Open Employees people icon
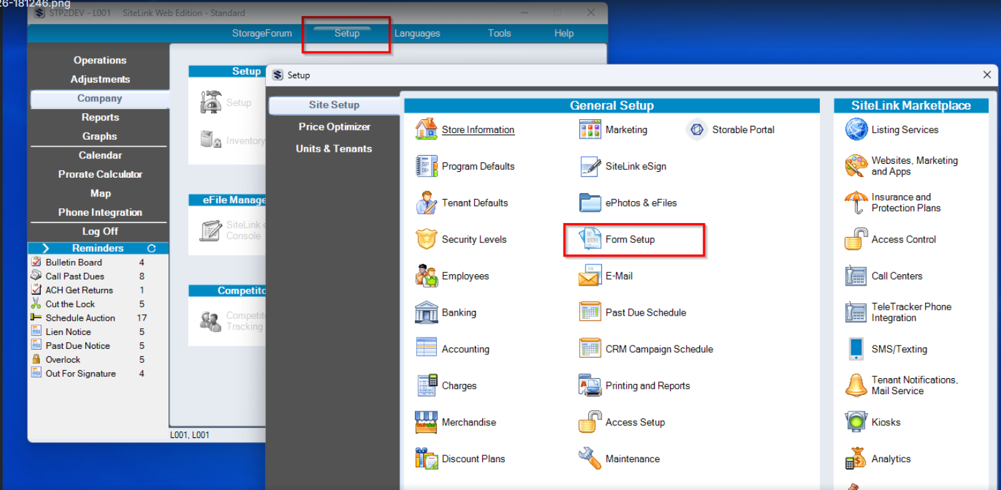This screenshot has width=1001, height=490. (426, 276)
